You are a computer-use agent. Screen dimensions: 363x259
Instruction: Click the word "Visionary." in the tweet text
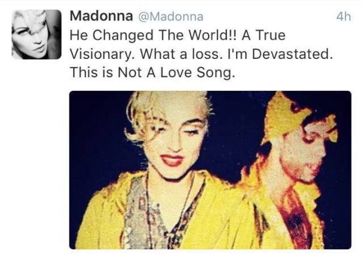103,54
